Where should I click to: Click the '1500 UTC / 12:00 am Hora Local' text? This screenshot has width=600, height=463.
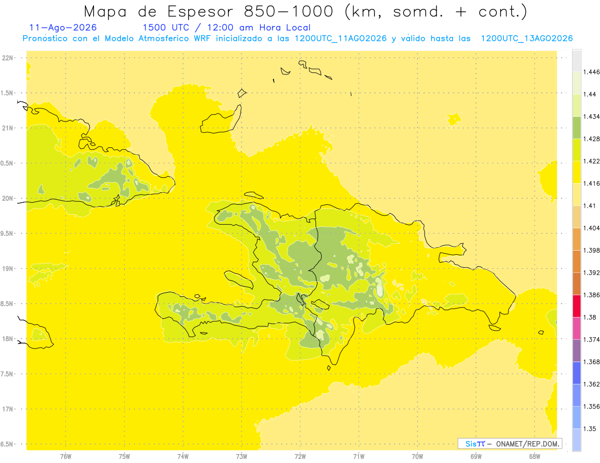[x=226, y=28]
